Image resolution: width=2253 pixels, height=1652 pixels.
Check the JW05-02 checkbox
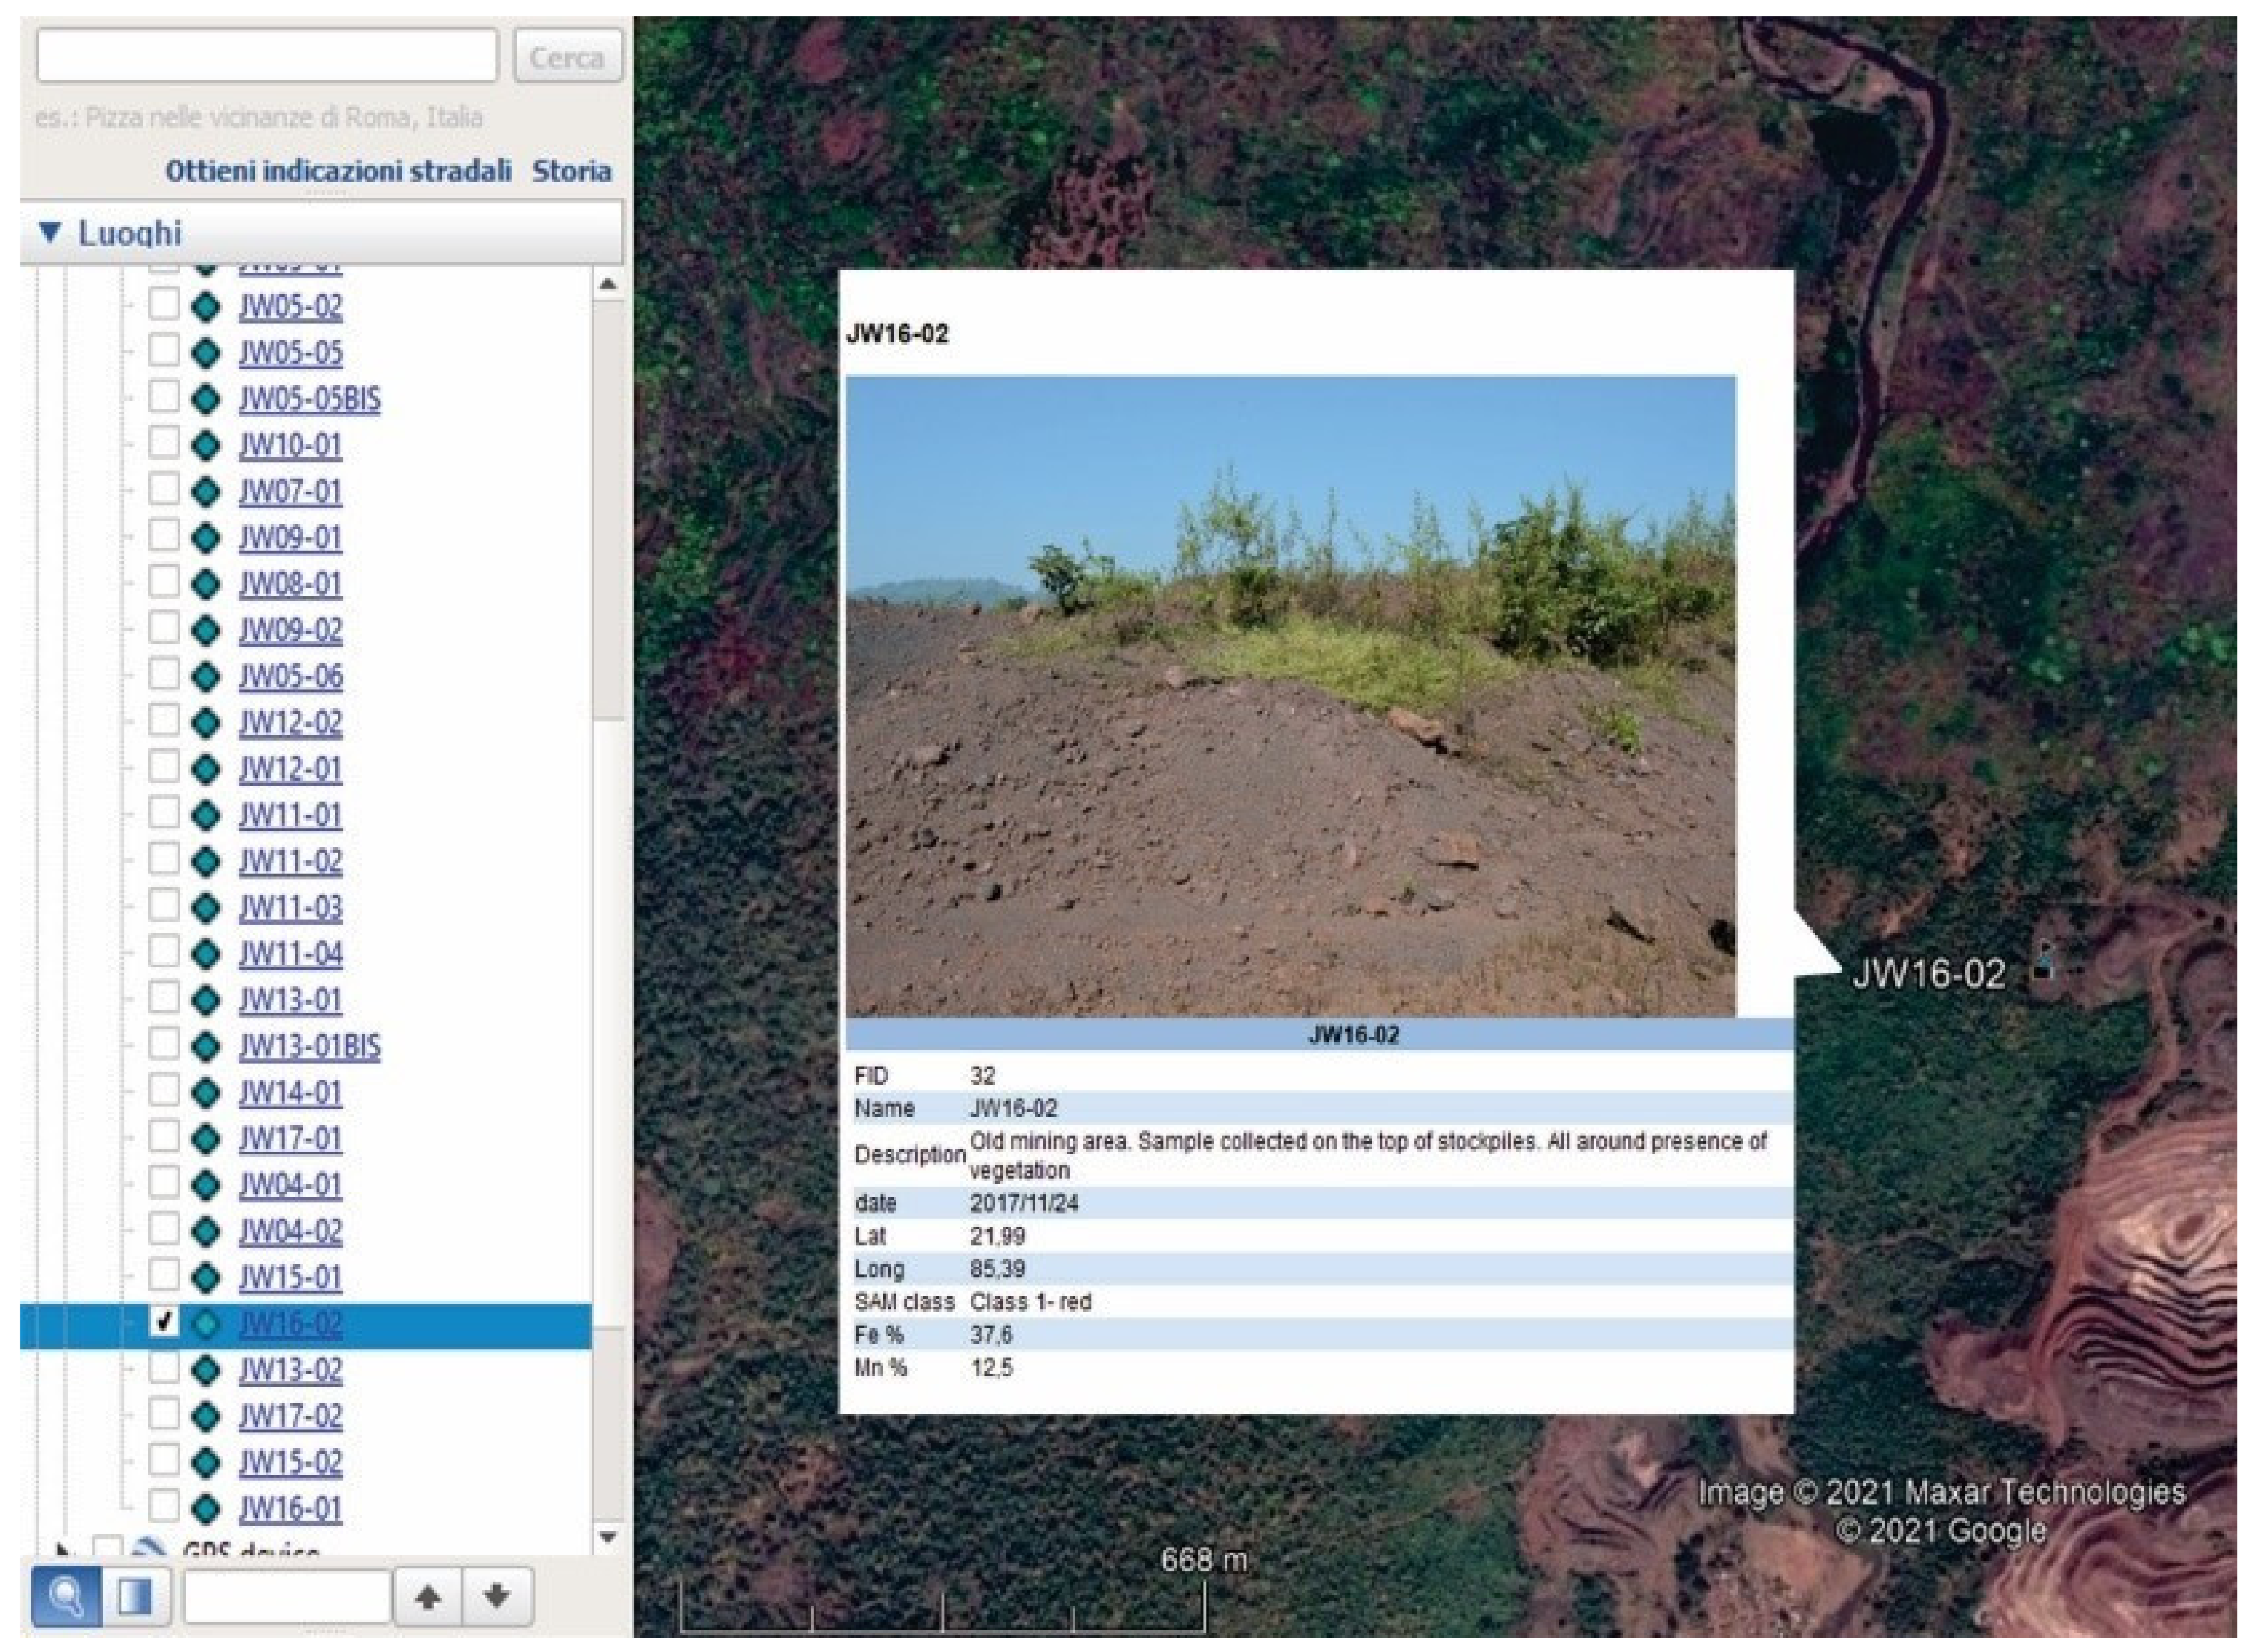coord(164,304)
